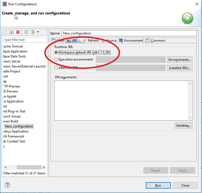Click inside the VM arguments text area
This screenshot has width=202, height=193.
pyautogui.click(x=121, y=100)
